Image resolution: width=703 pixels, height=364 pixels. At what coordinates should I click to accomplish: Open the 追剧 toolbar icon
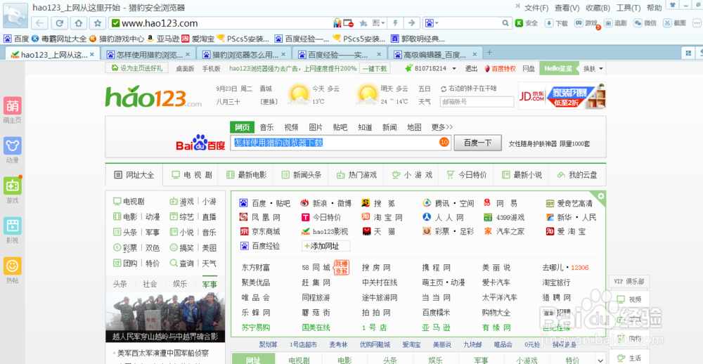click(x=615, y=23)
